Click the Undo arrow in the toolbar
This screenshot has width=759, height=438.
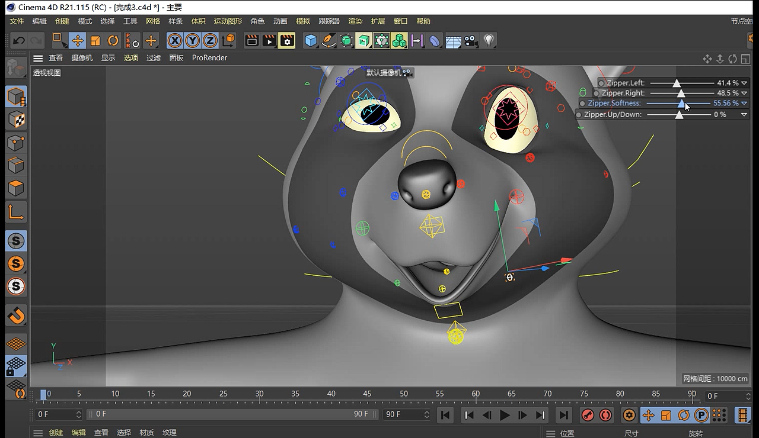click(x=19, y=40)
